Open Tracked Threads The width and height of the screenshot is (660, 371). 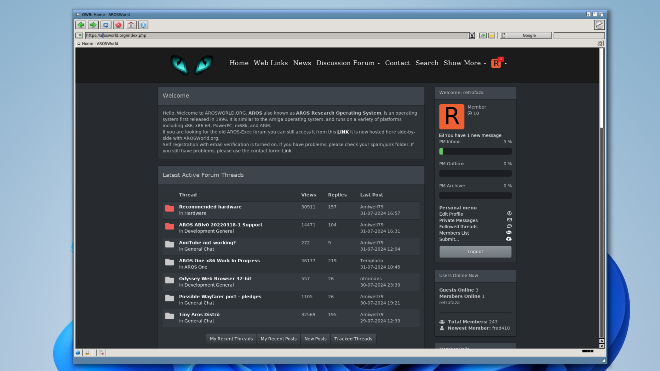pyautogui.click(x=353, y=339)
